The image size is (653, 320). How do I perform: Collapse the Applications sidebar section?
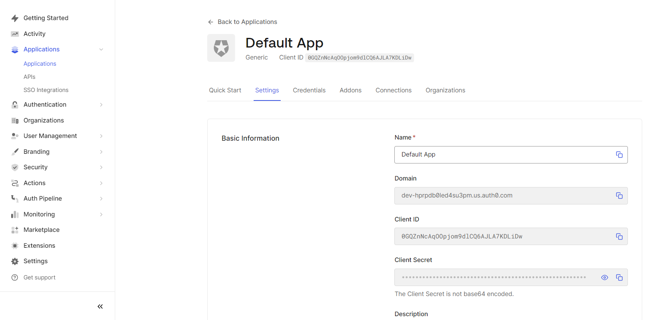(x=101, y=49)
